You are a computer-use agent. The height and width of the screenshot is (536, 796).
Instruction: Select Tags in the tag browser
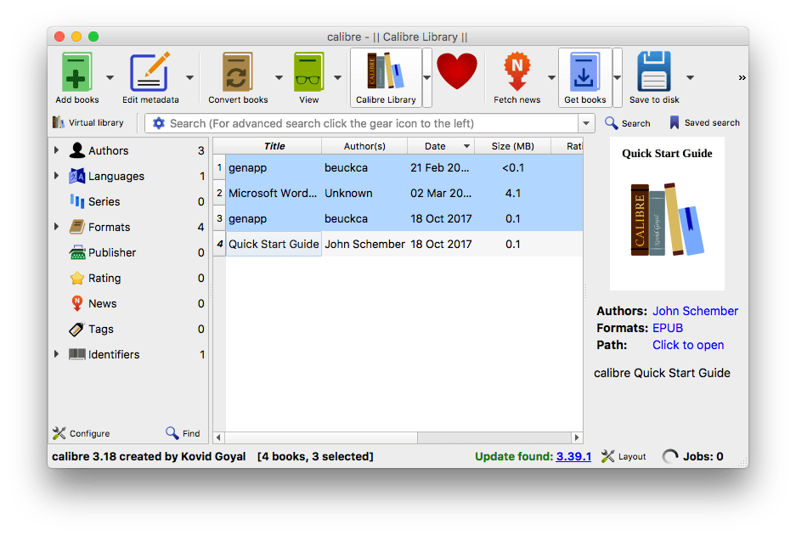[101, 329]
